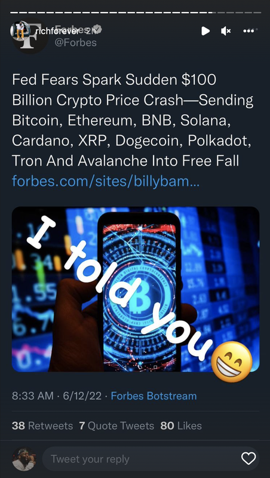Like the story with the heart icon
270x478 pixels.
point(248,458)
